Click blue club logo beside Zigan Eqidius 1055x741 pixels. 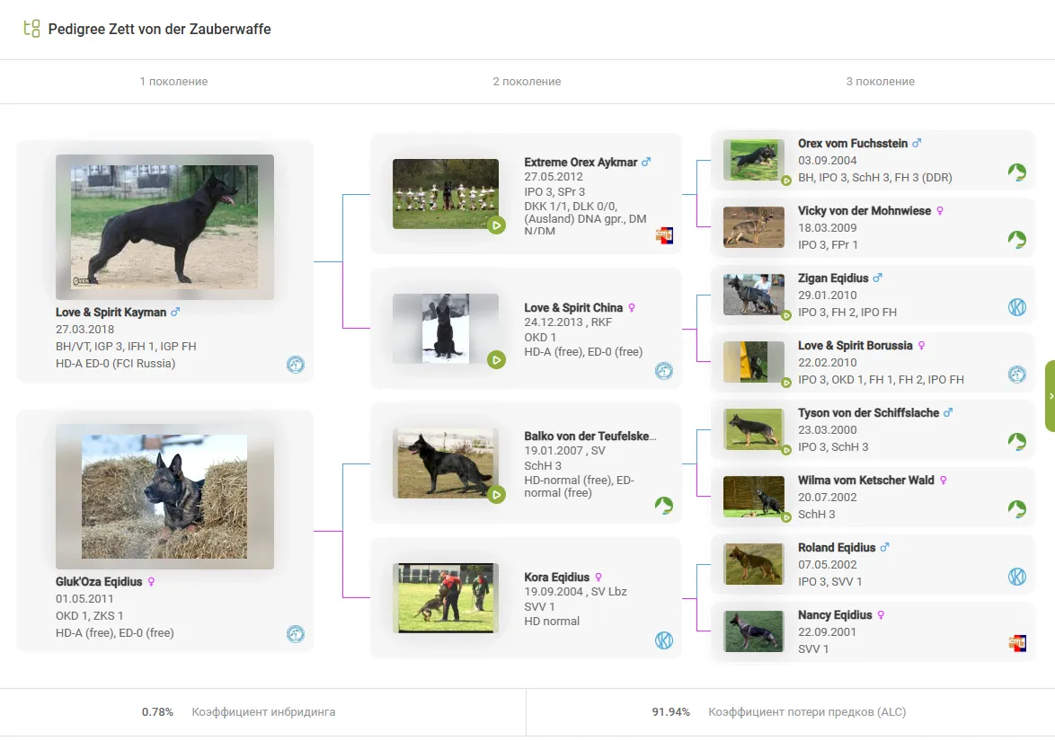pyautogui.click(x=1016, y=307)
